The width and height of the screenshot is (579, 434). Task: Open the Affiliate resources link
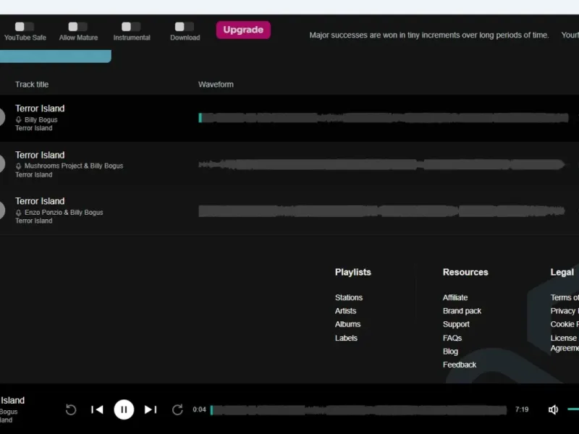[x=455, y=297]
